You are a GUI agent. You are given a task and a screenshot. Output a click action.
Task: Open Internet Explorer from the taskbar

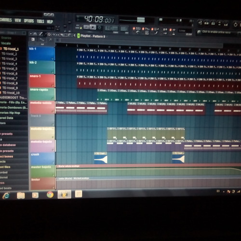pos(6,196)
